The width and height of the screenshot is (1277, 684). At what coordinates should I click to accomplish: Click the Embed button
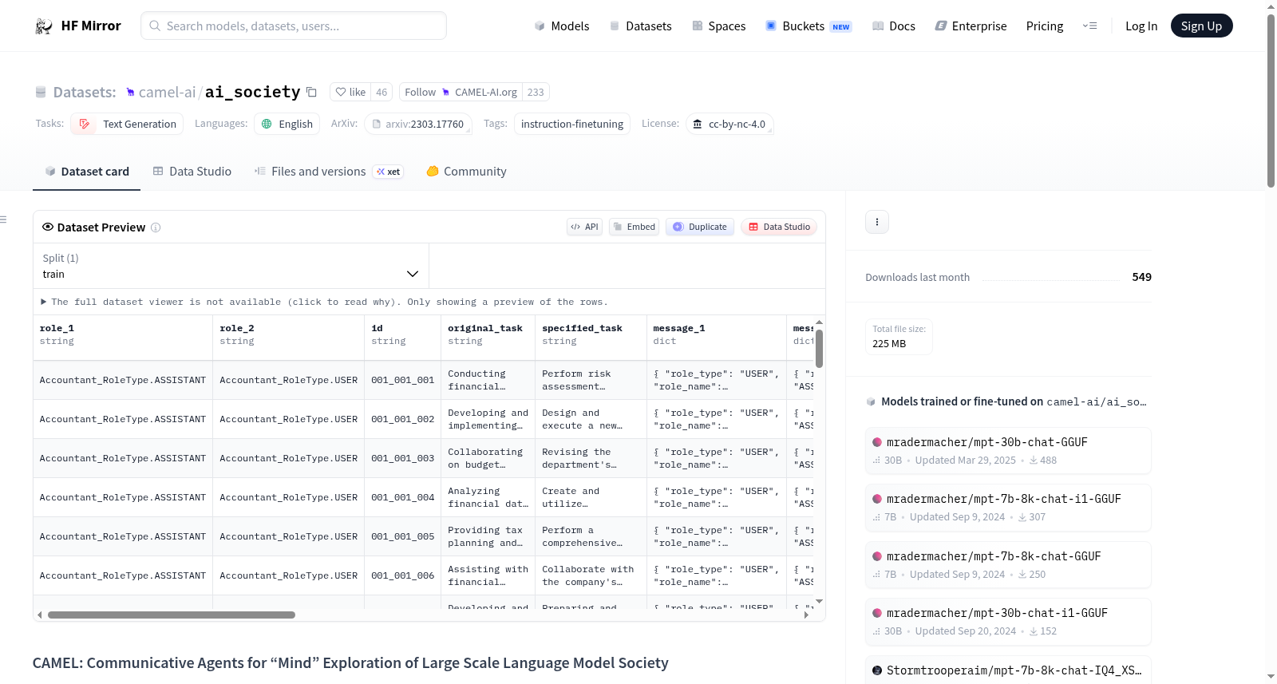pos(635,227)
